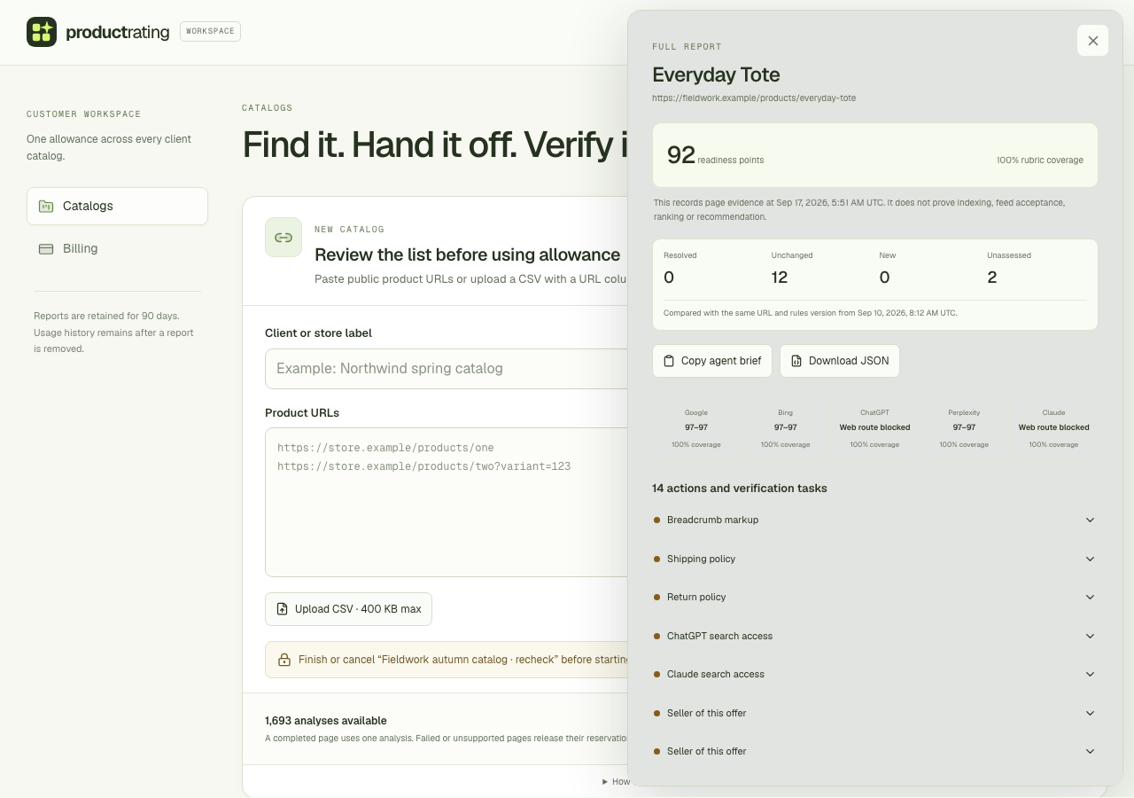Open the Catalogs section
This screenshot has width=1134, height=798.
(117, 206)
